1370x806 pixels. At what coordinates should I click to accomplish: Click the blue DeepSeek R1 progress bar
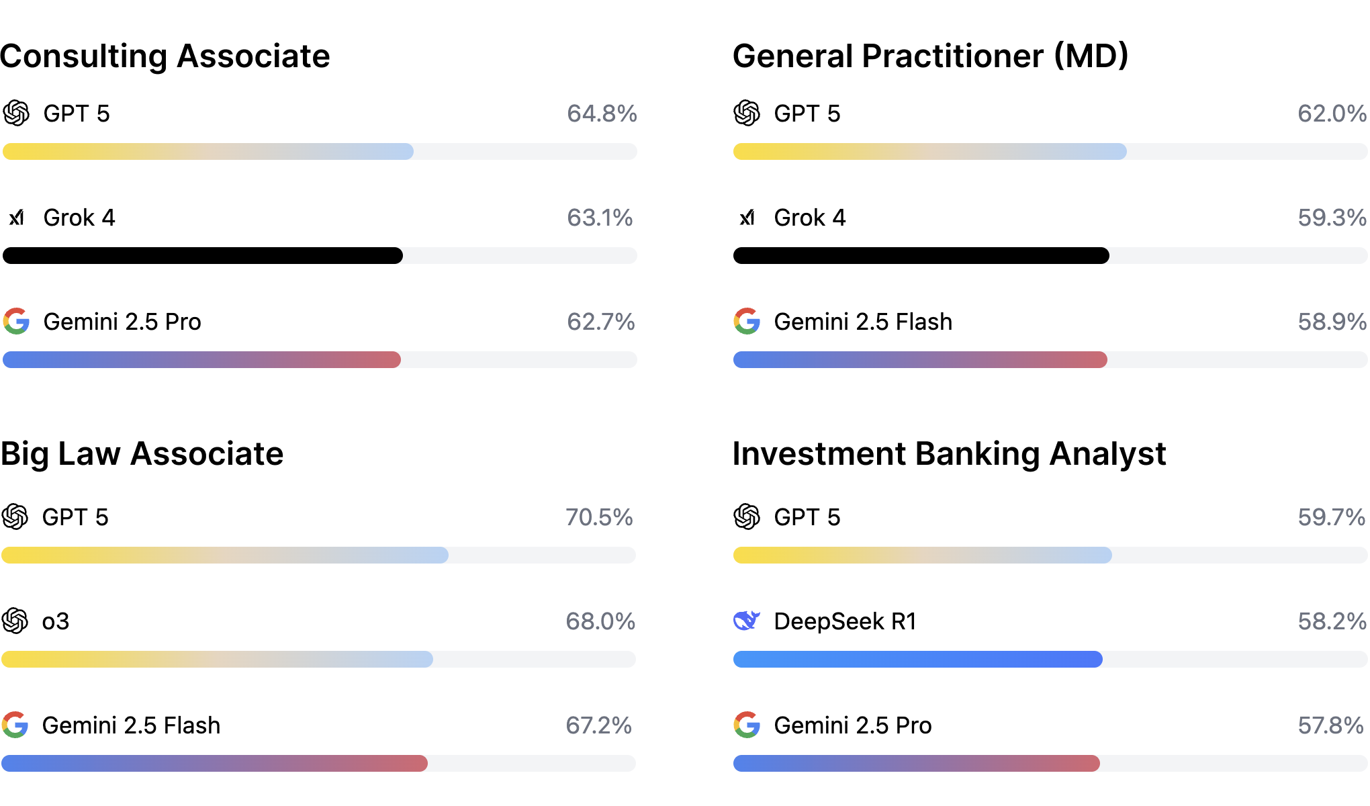click(917, 660)
